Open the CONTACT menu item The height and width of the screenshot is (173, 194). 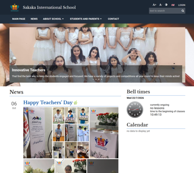click(113, 19)
